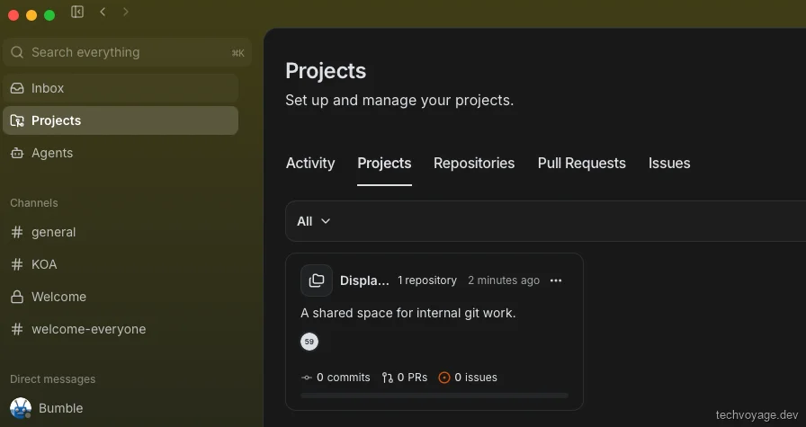Open the Bumble direct message

[x=121, y=408]
